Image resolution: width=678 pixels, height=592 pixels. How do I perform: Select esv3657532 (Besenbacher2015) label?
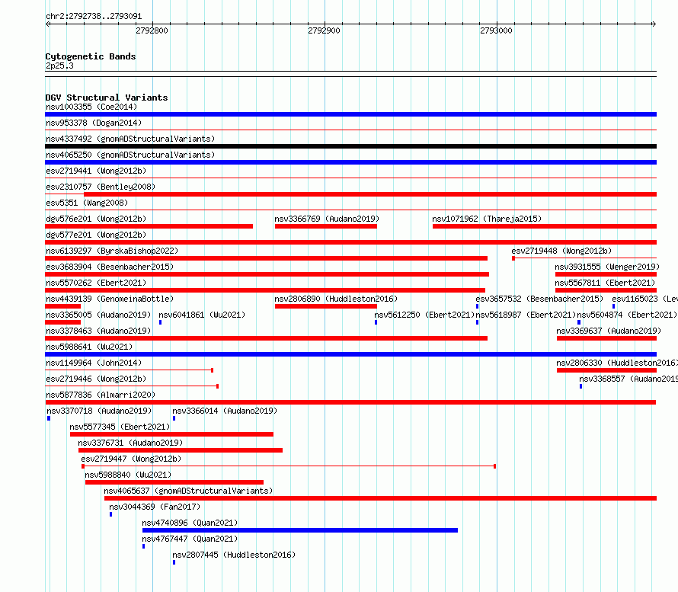539,299
